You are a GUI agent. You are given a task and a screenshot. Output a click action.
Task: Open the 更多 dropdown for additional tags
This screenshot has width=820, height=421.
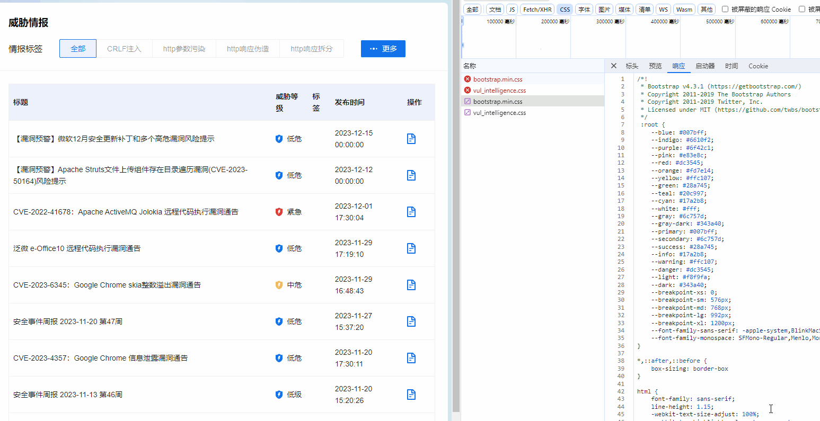pos(383,48)
